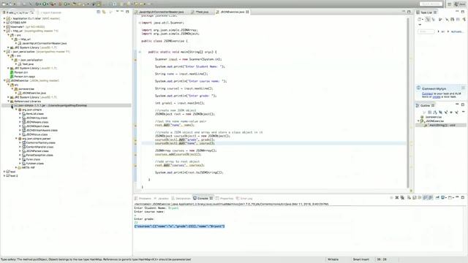Close the Connect Mylyn notice
Screen dimensions: 468x263
click(463, 88)
